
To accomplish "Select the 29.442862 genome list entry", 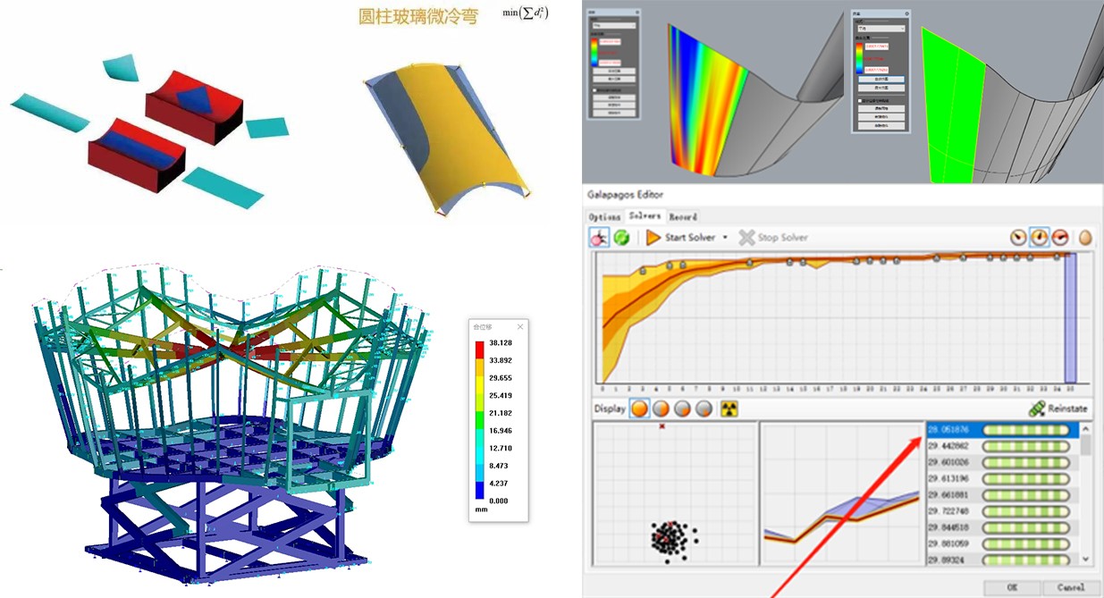I will pos(955,446).
